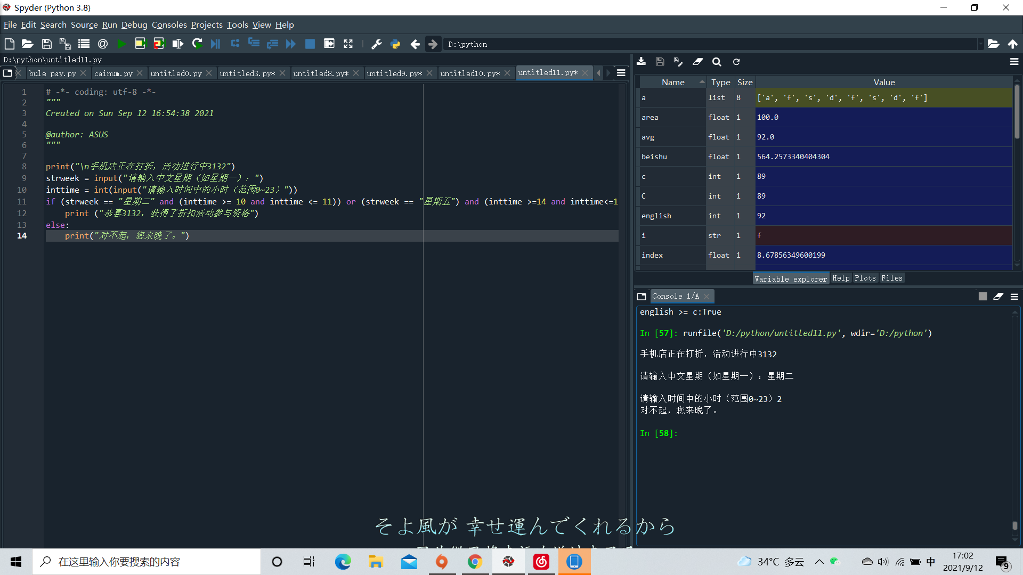Toggle Name column sort order
The height and width of the screenshot is (575, 1023).
tap(673, 82)
